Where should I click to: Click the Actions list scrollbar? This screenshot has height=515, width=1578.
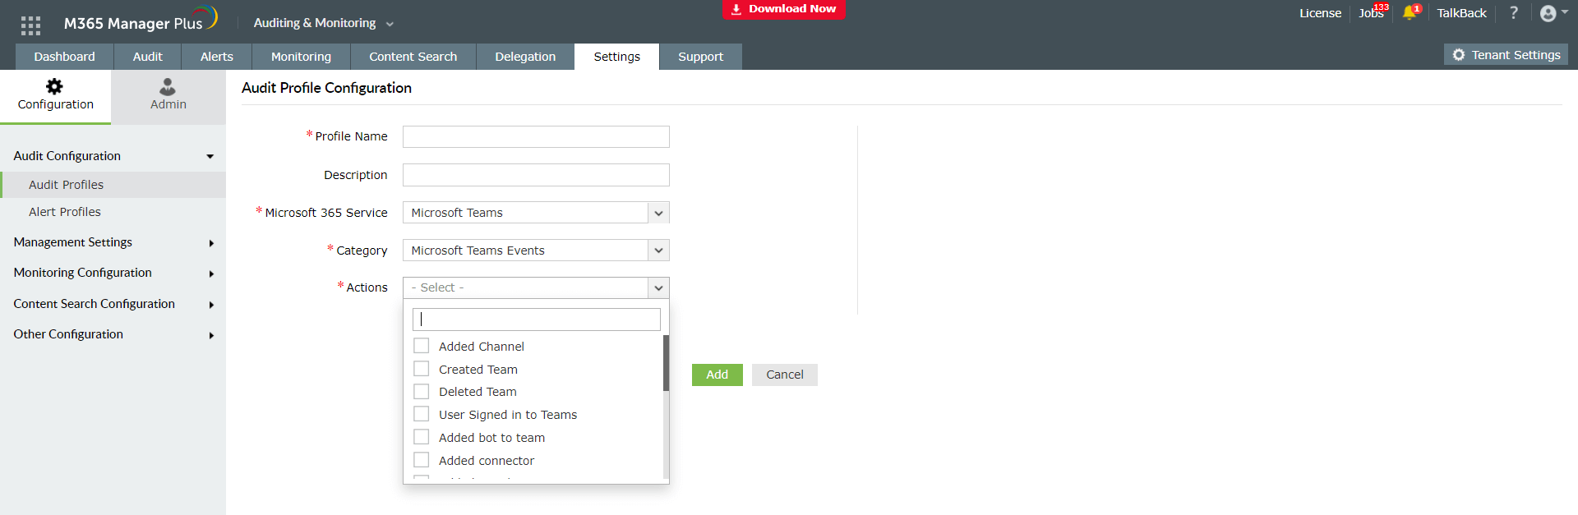[666, 363]
